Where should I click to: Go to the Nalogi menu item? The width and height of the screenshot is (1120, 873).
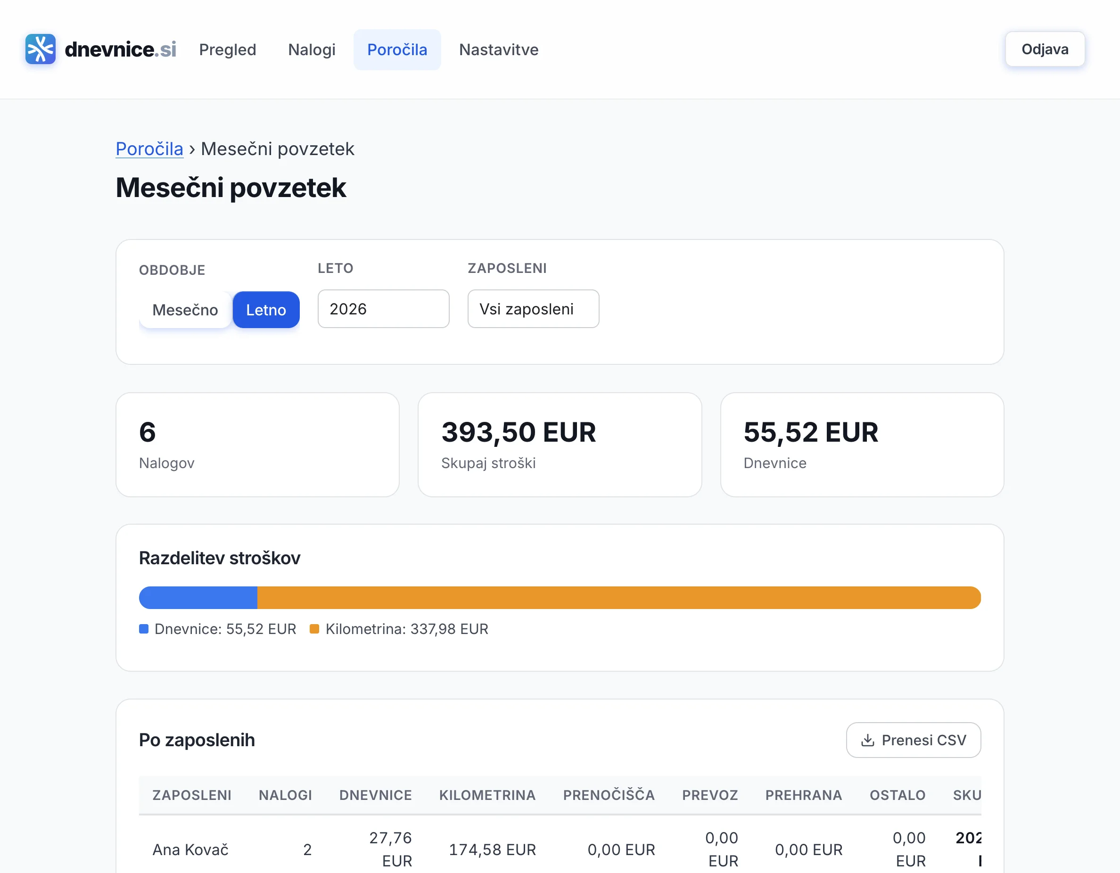point(311,50)
